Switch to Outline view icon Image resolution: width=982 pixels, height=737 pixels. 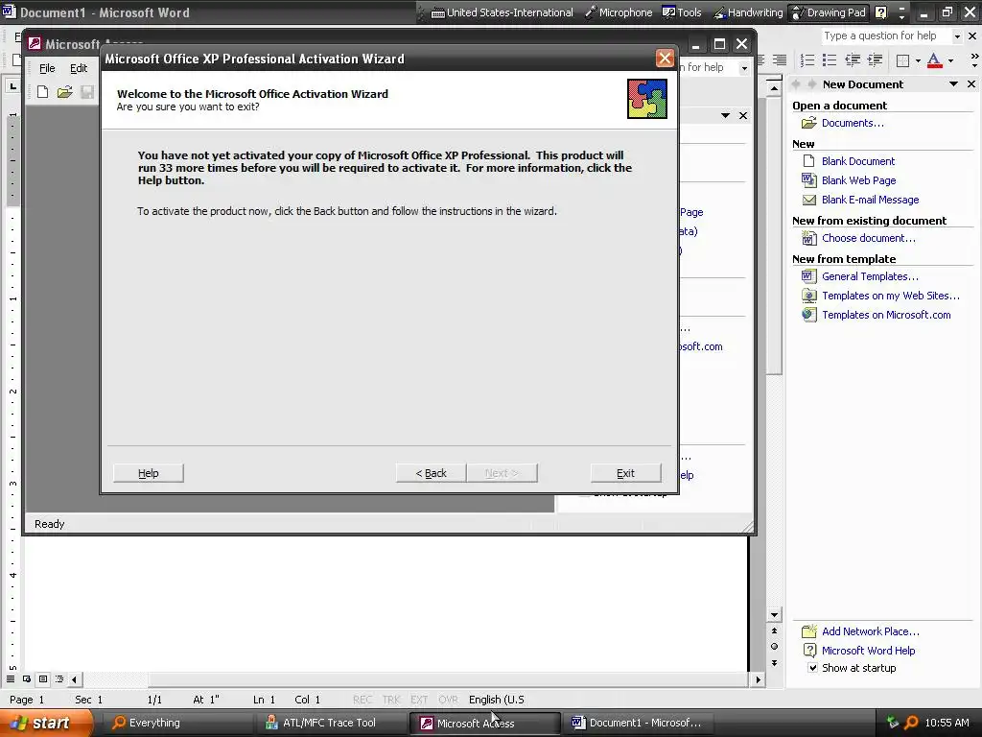(59, 678)
